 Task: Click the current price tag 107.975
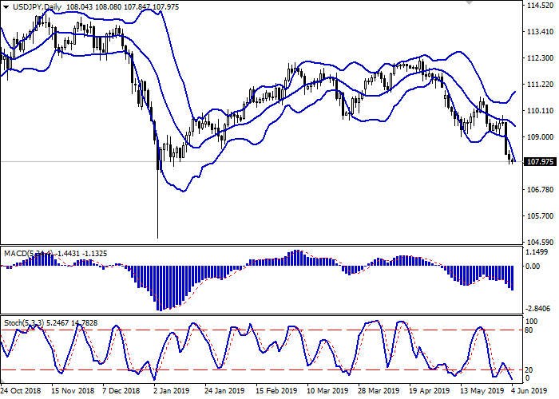point(541,162)
